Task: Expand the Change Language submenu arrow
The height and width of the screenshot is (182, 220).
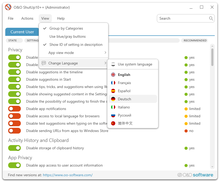Action: point(105,63)
